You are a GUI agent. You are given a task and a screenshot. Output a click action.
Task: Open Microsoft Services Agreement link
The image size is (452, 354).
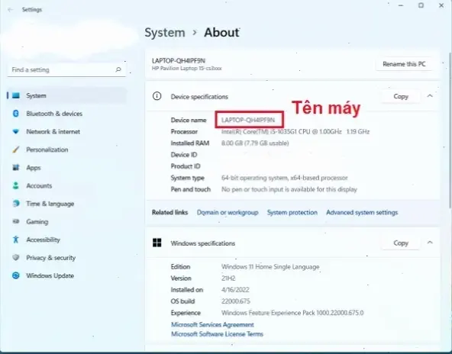coord(212,324)
